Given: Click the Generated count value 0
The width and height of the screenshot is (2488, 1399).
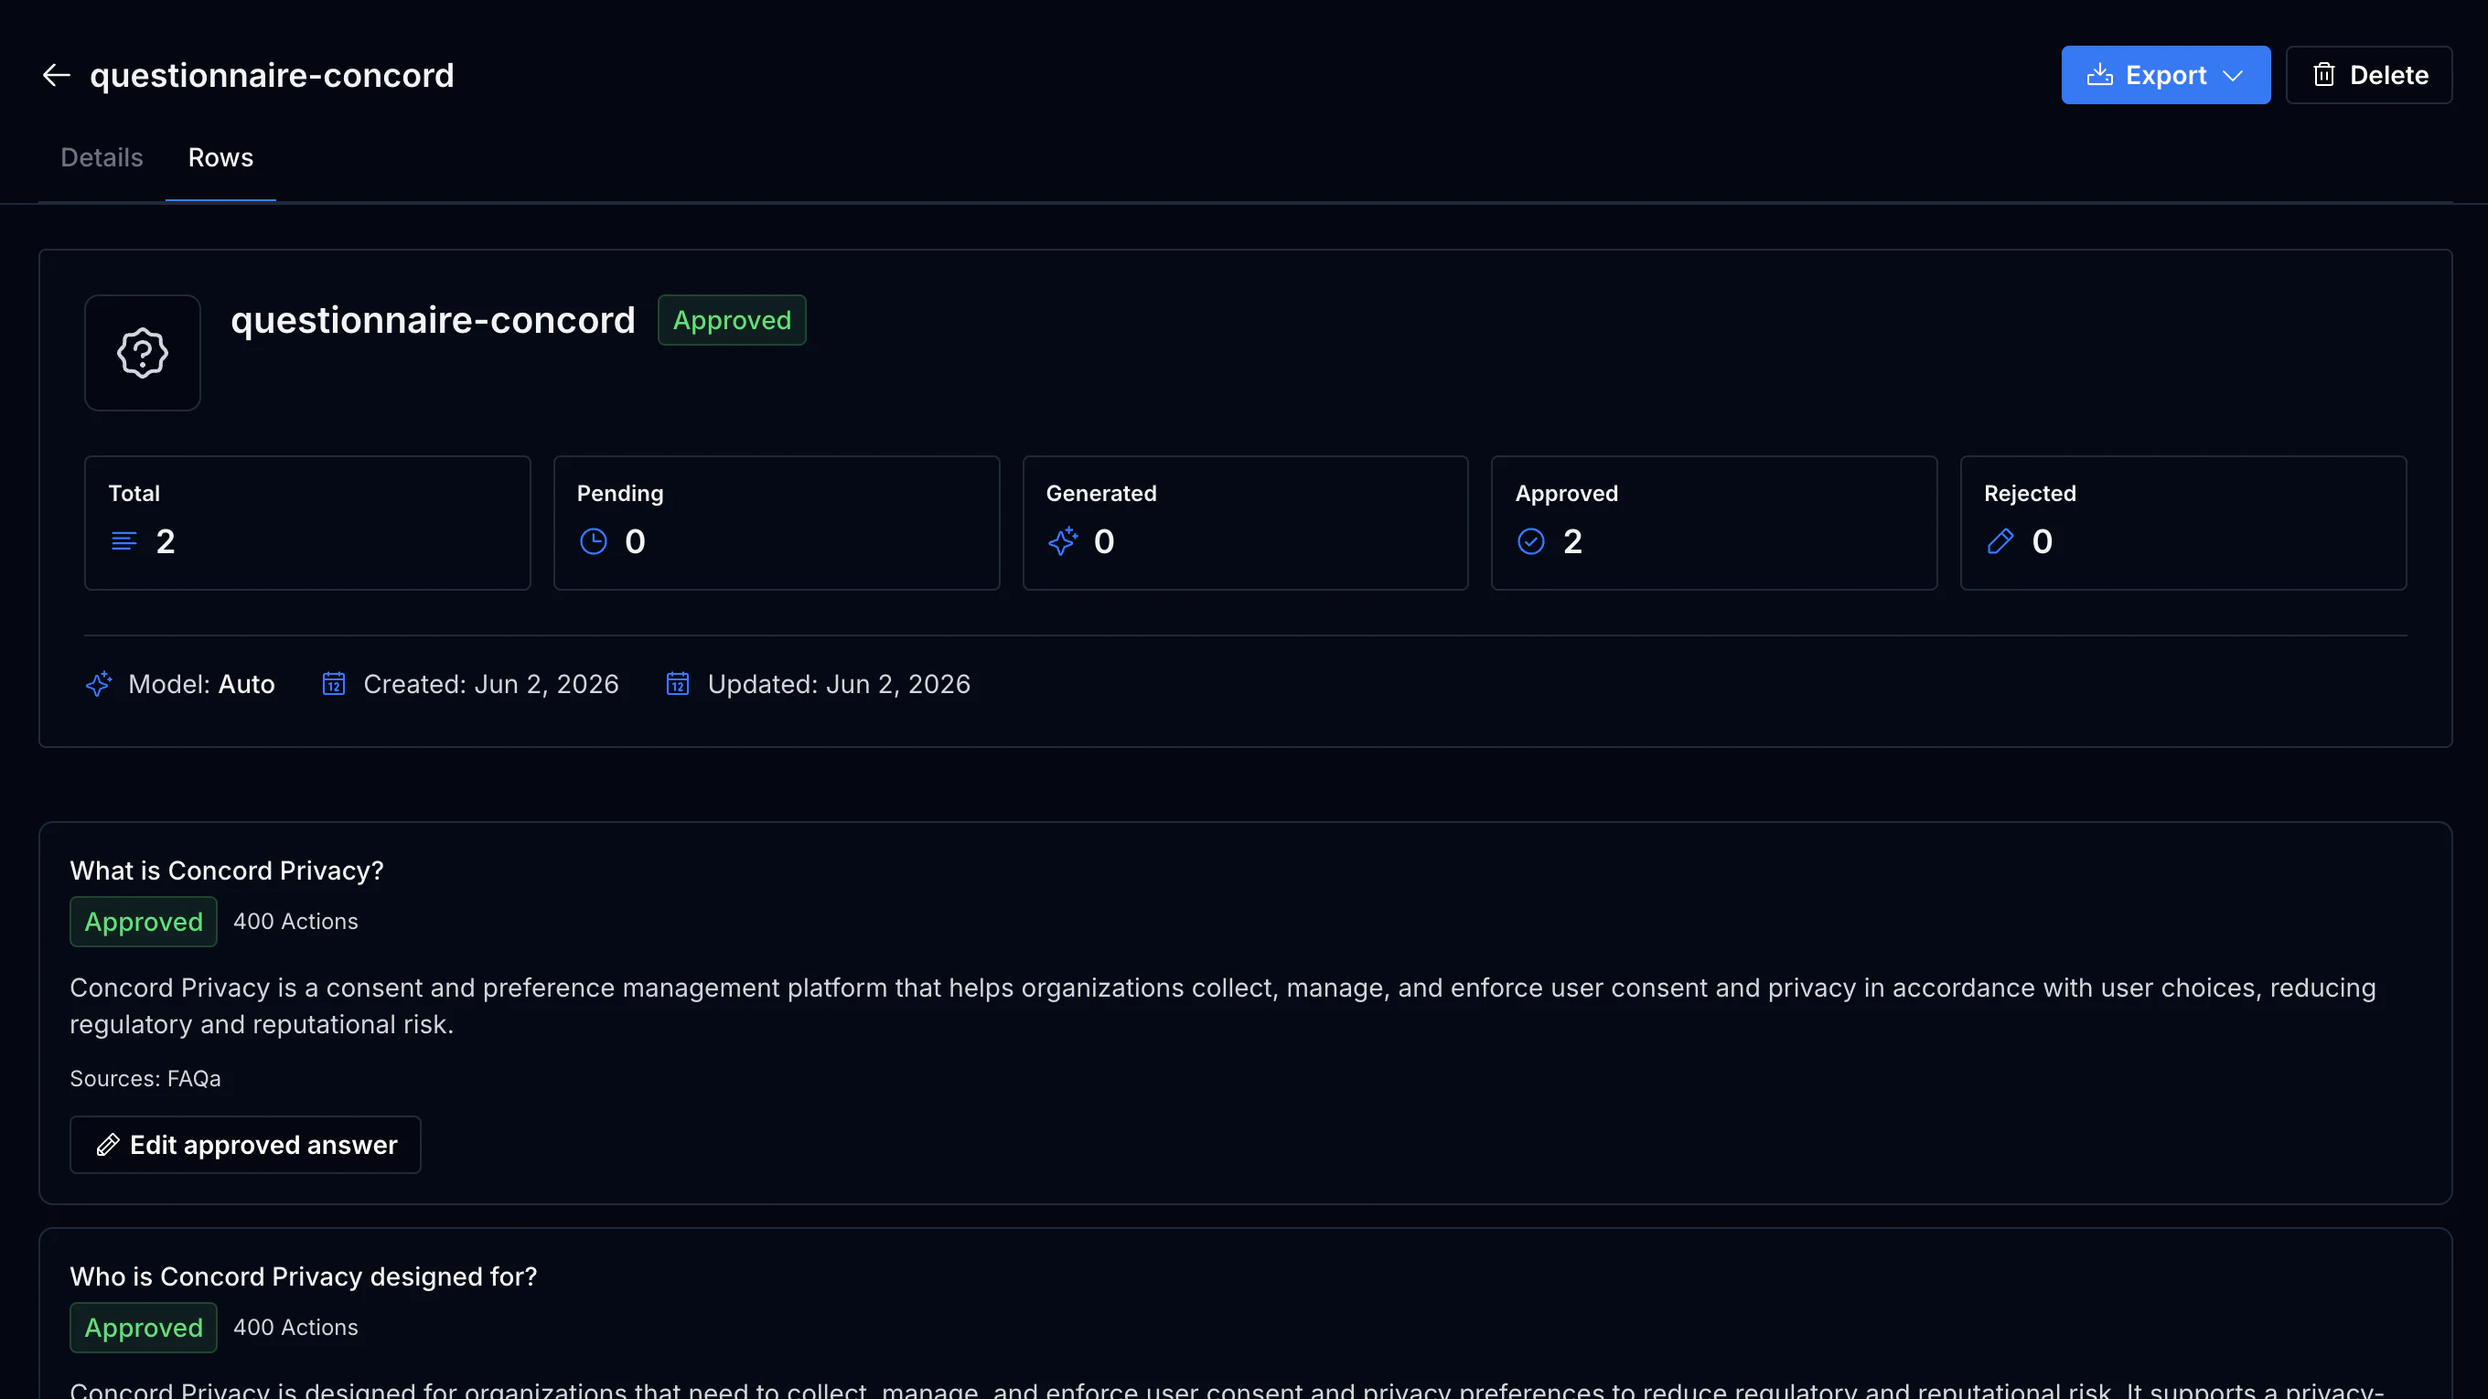Looking at the screenshot, I should 1104,541.
